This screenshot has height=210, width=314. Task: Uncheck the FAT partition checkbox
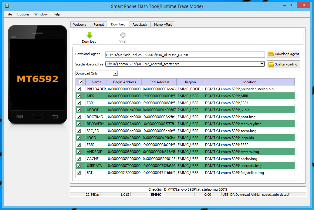click(x=79, y=173)
